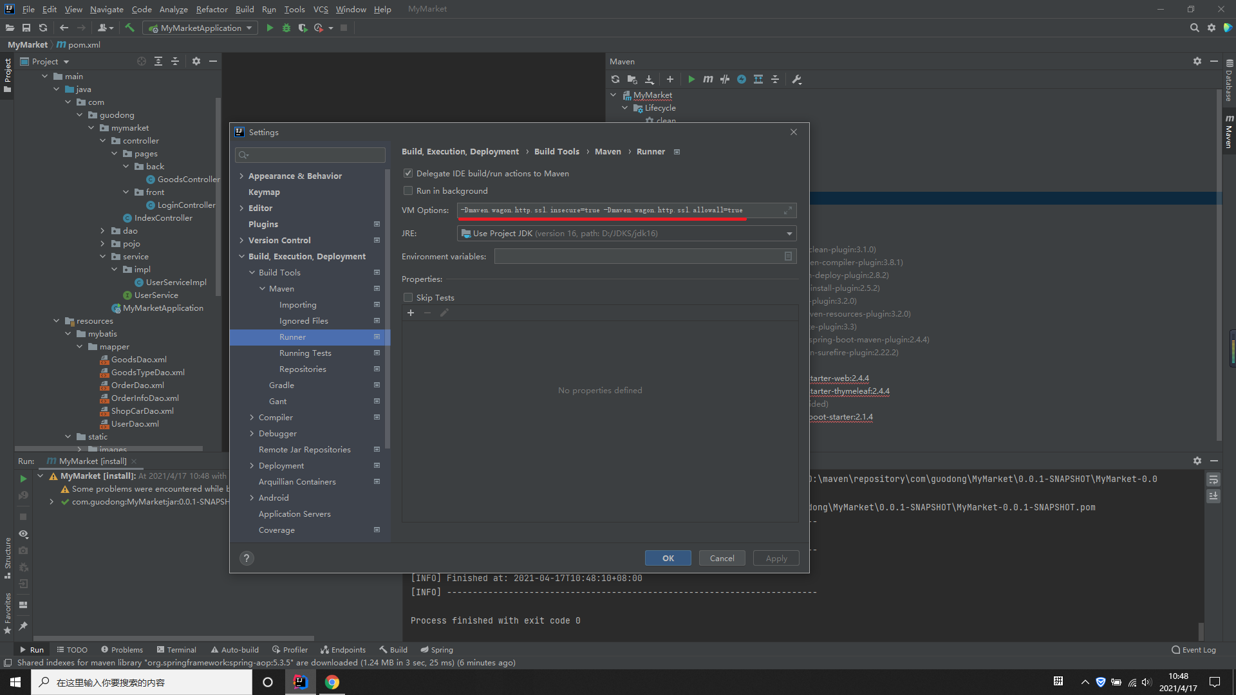
Task: Toggle the Delegate IDE build/run actions checkbox
Action: [407, 173]
